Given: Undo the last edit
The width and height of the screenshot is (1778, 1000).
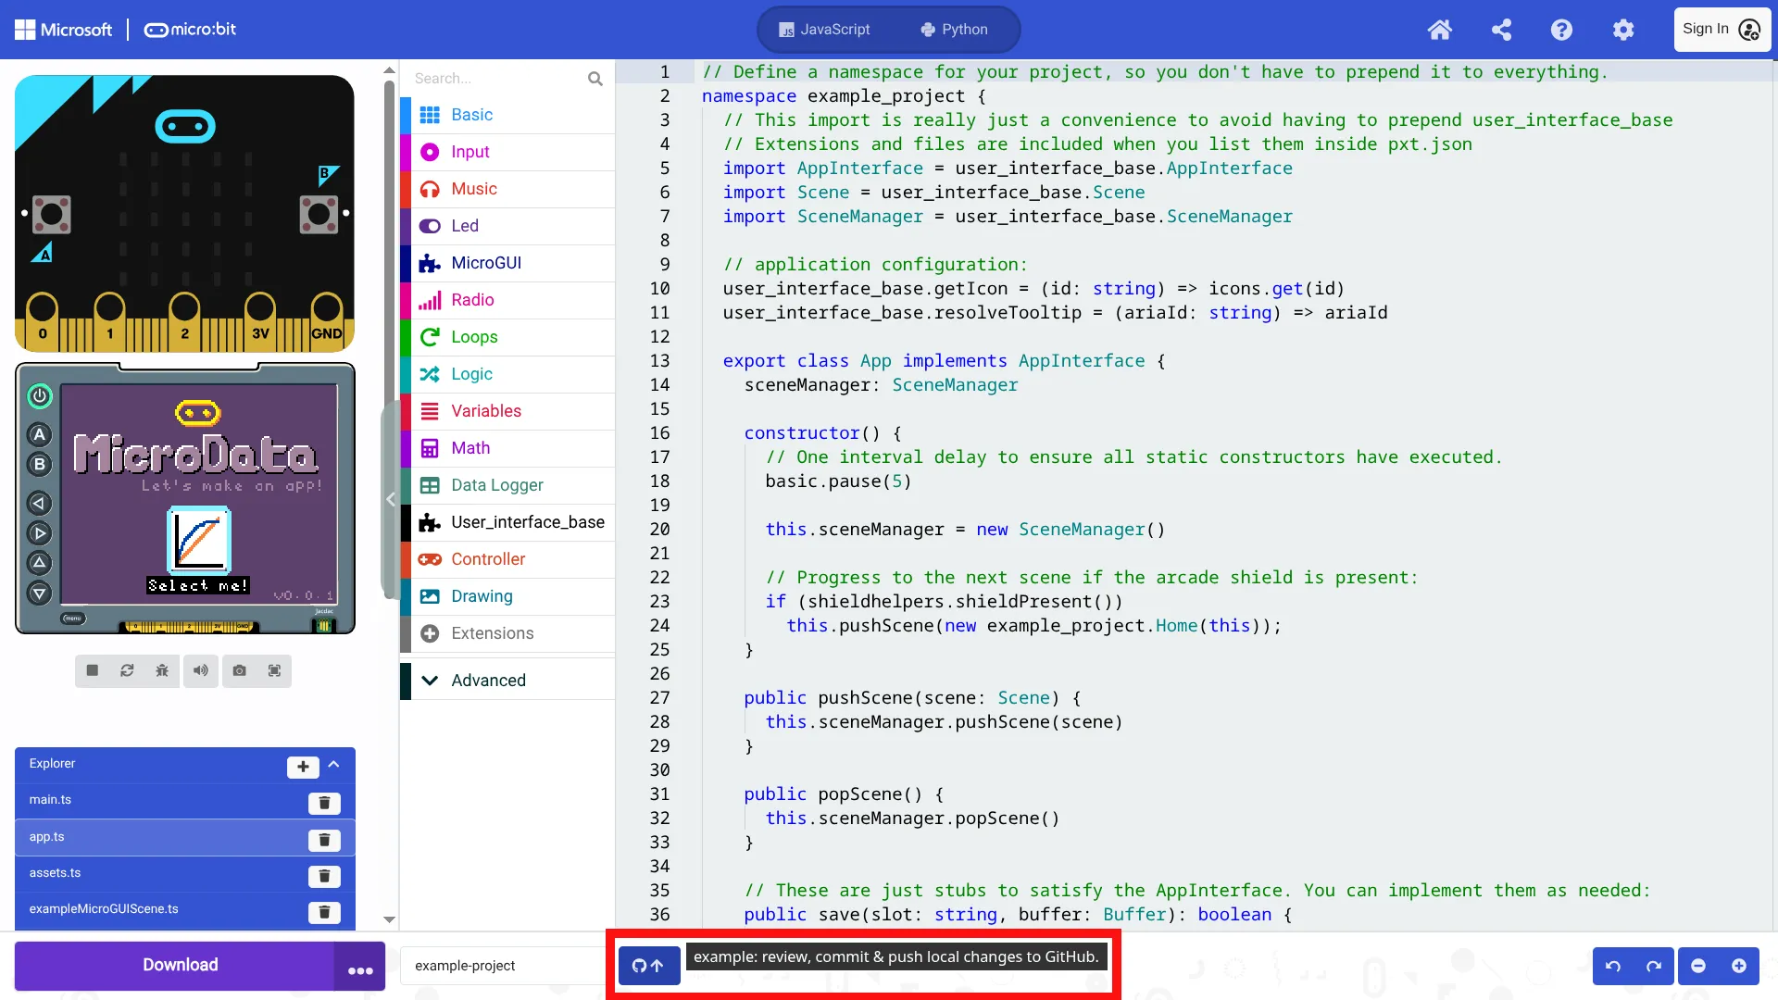Looking at the screenshot, I should tap(1613, 966).
